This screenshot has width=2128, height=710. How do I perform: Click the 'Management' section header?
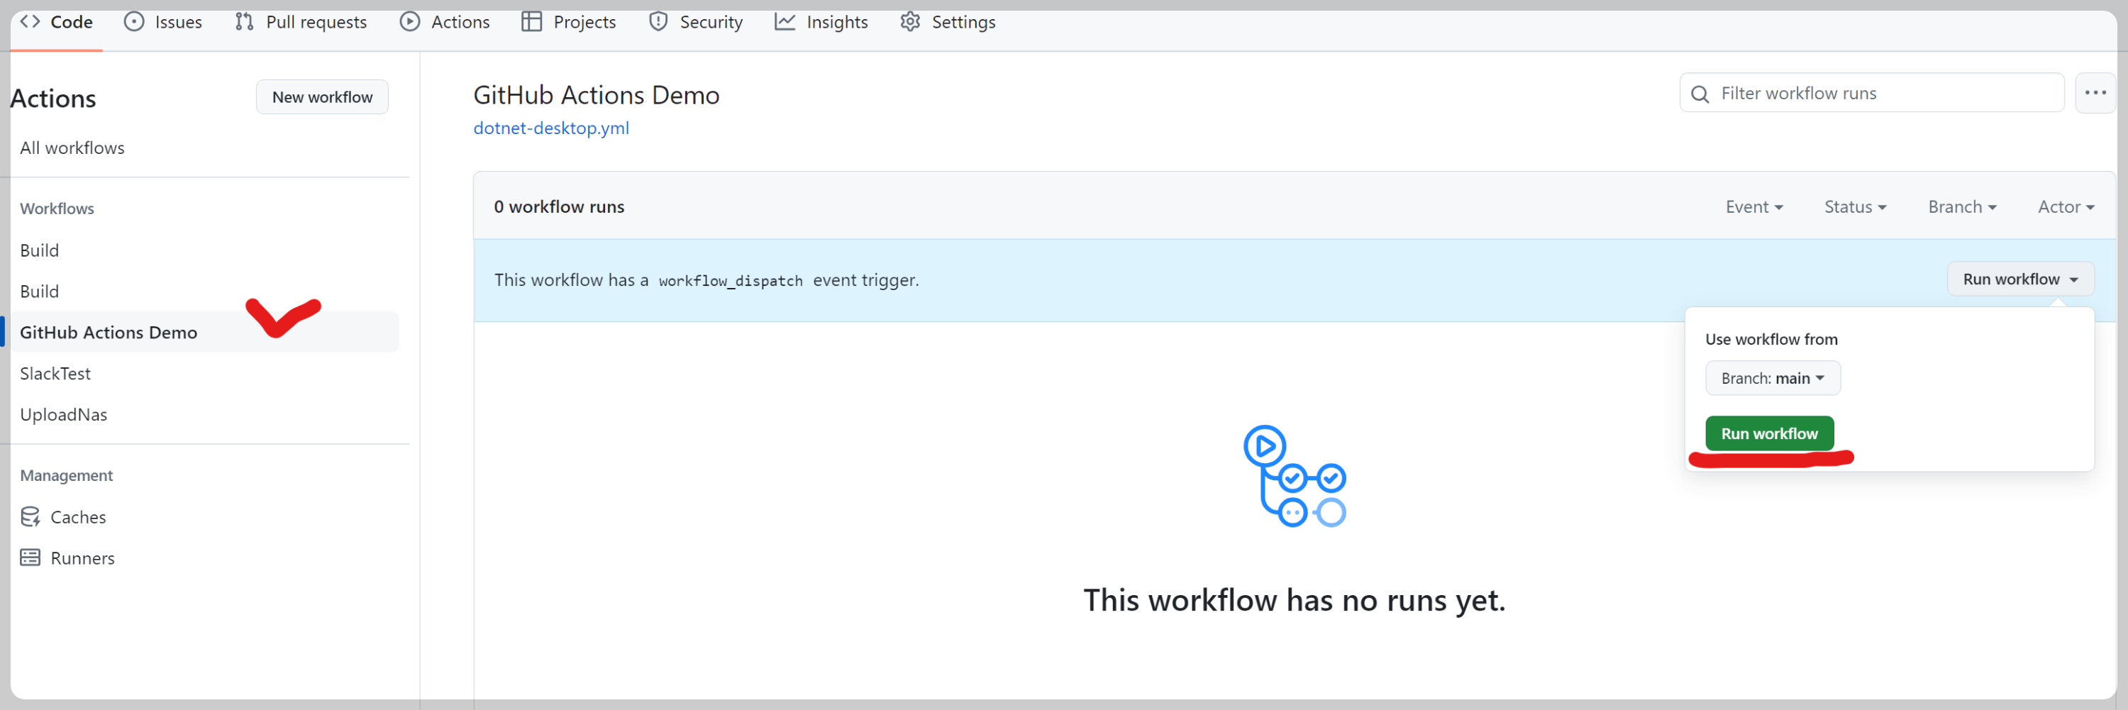coord(66,475)
